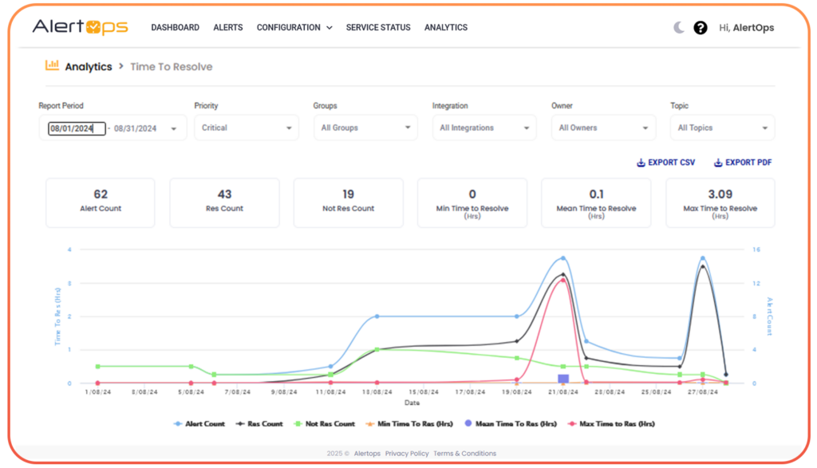Open the help question mark icon

[x=701, y=27]
